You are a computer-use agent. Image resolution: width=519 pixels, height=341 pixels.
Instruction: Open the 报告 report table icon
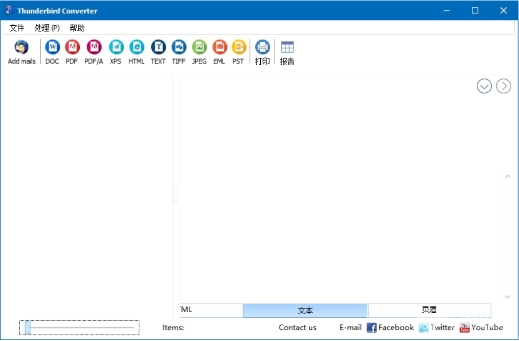(287, 48)
